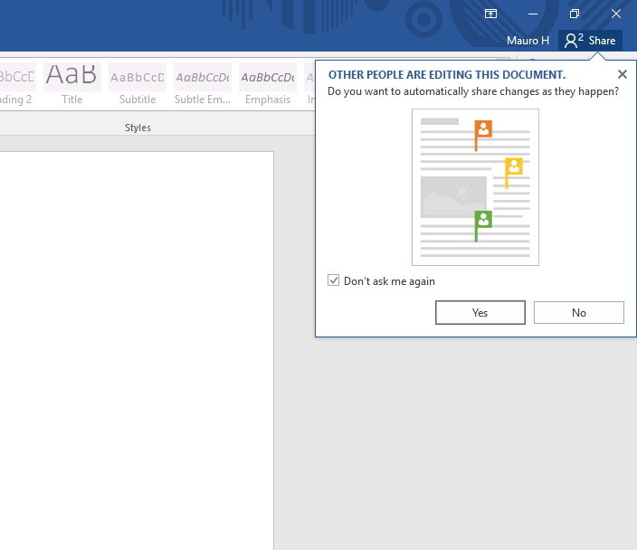Restore down the Word window
Viewport: 637px width, 550px height.
[x=575, y=14]
